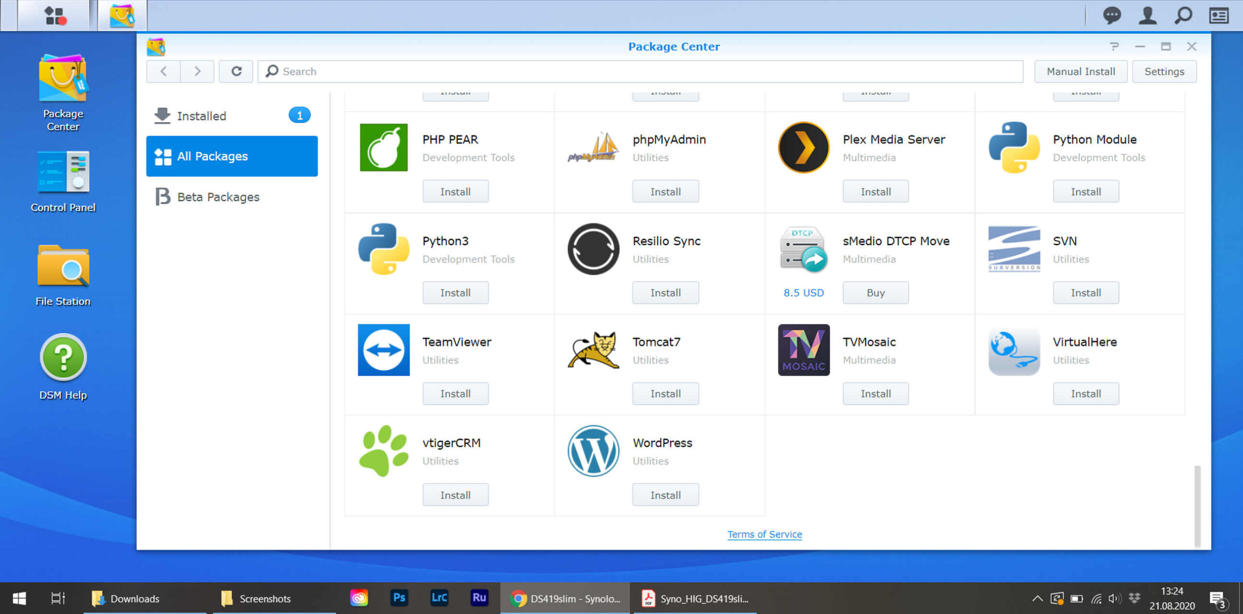Image resolution: width=1243 pixels, height=614 pixels.
Task: Install Resilio Sync package
Action: coord(666,293)
